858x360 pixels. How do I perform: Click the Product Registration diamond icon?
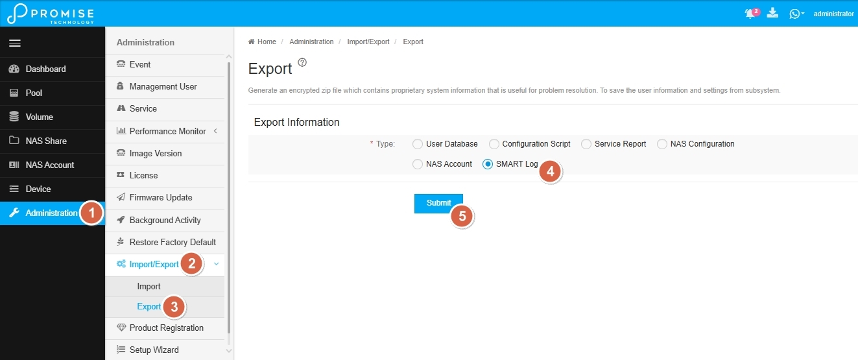tap(121, 328)
